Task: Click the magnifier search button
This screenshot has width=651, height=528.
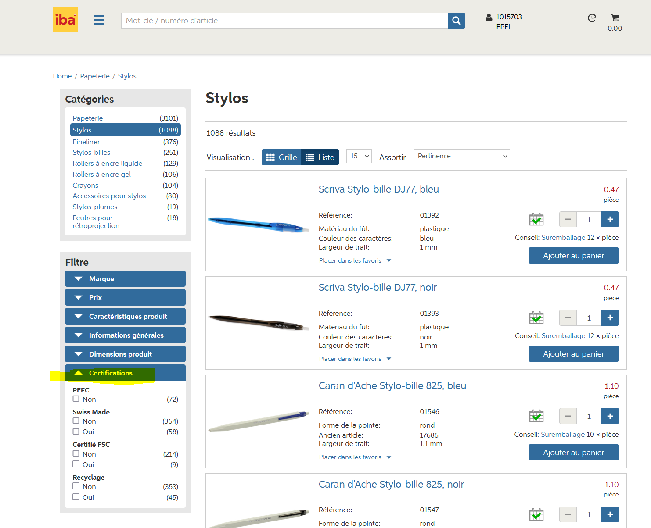Action: pyautogui.click(x=456, y=21)
